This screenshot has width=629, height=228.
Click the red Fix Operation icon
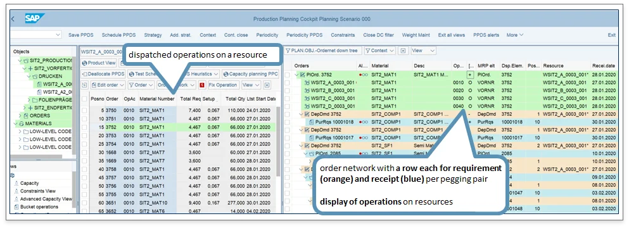pos(202,85)
